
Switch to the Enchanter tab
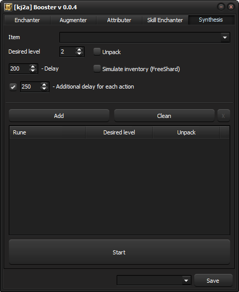(27, 20)
